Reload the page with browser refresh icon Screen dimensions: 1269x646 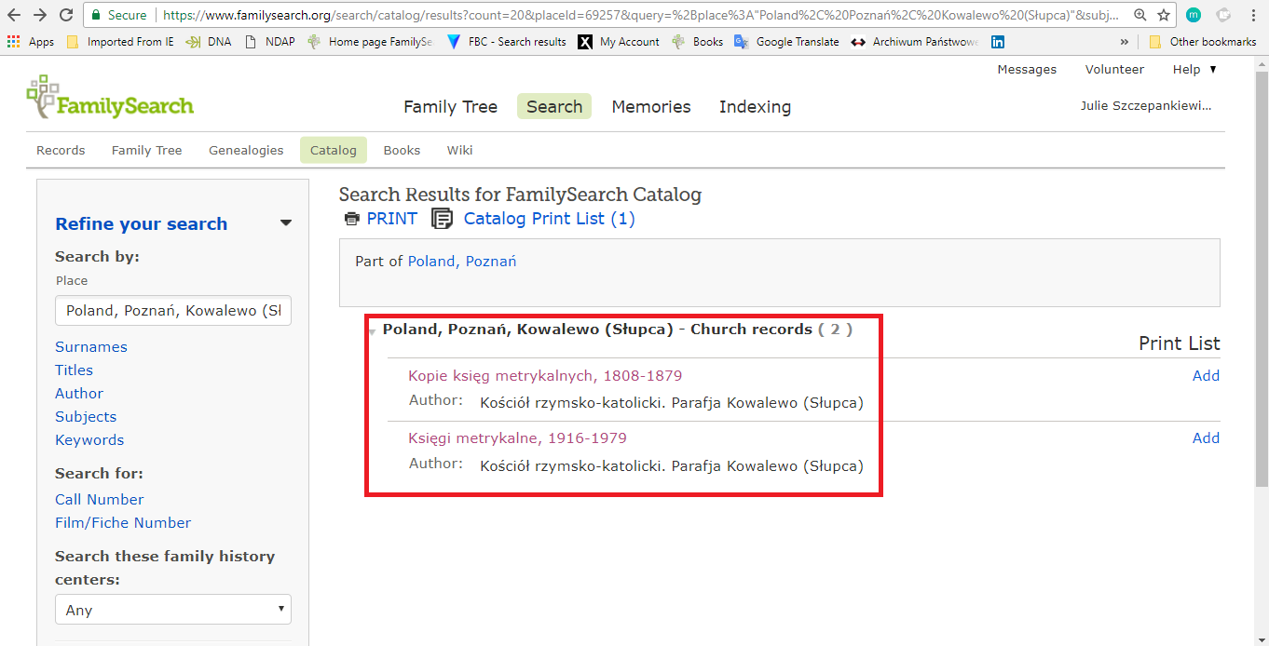click(66, 15)
